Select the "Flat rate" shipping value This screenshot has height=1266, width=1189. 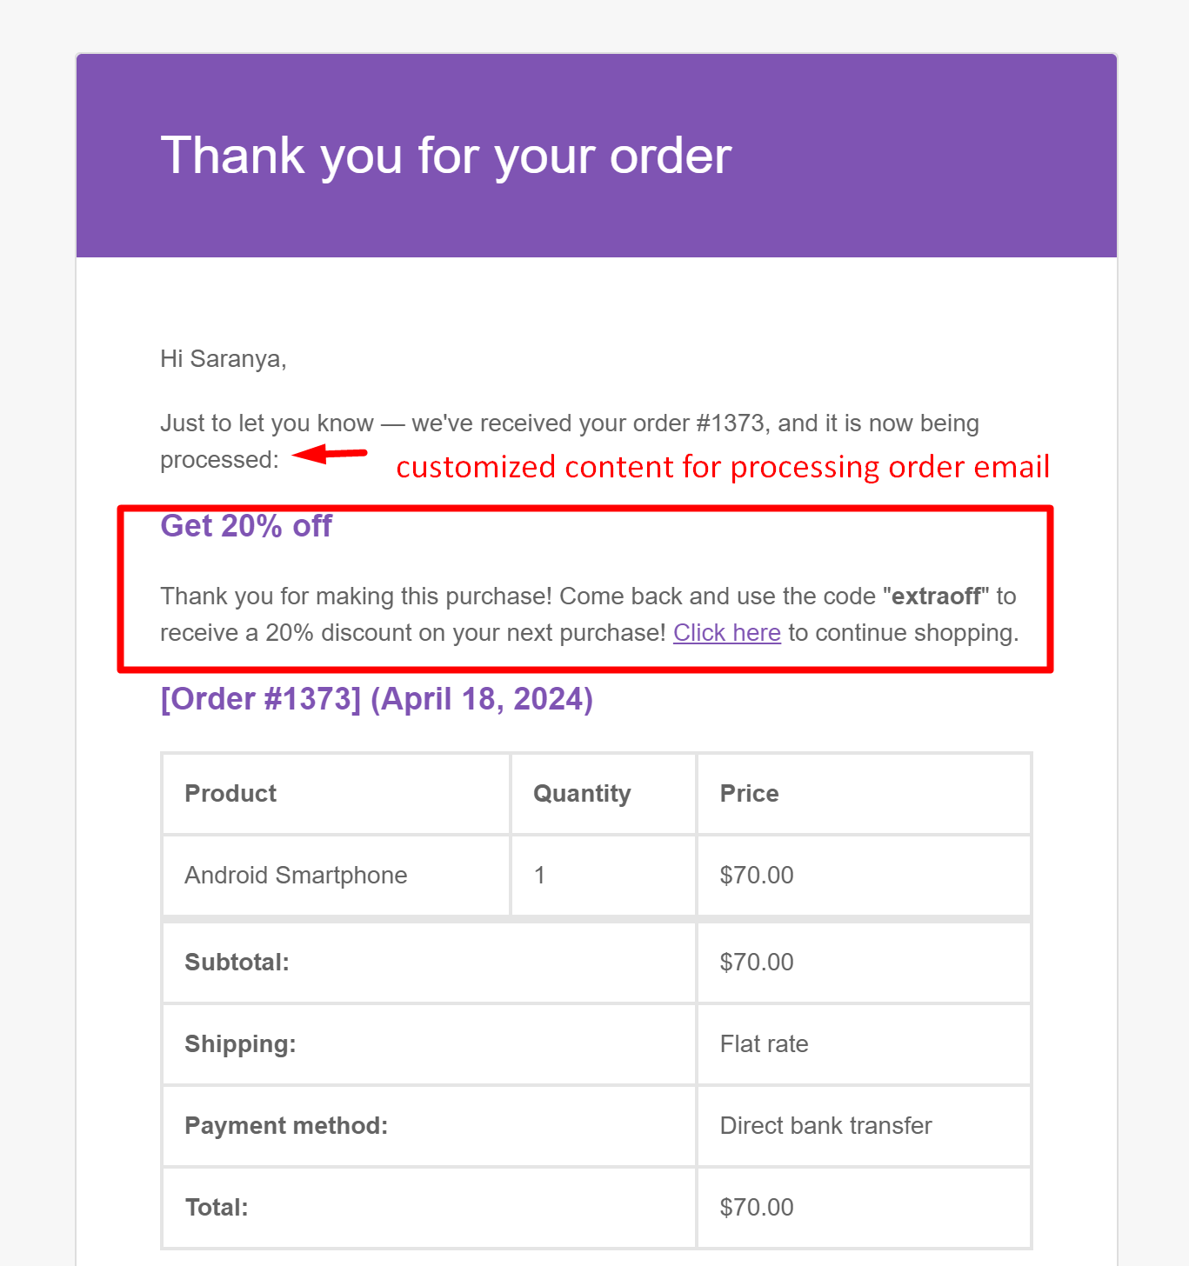tap(764, 1044)
